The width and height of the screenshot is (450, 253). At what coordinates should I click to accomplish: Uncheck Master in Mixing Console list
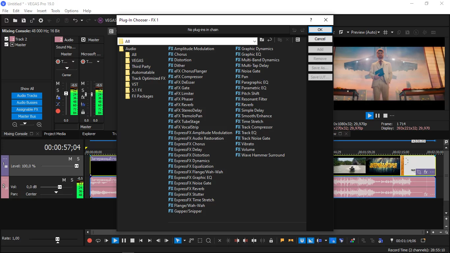click(x=7, y=44)
